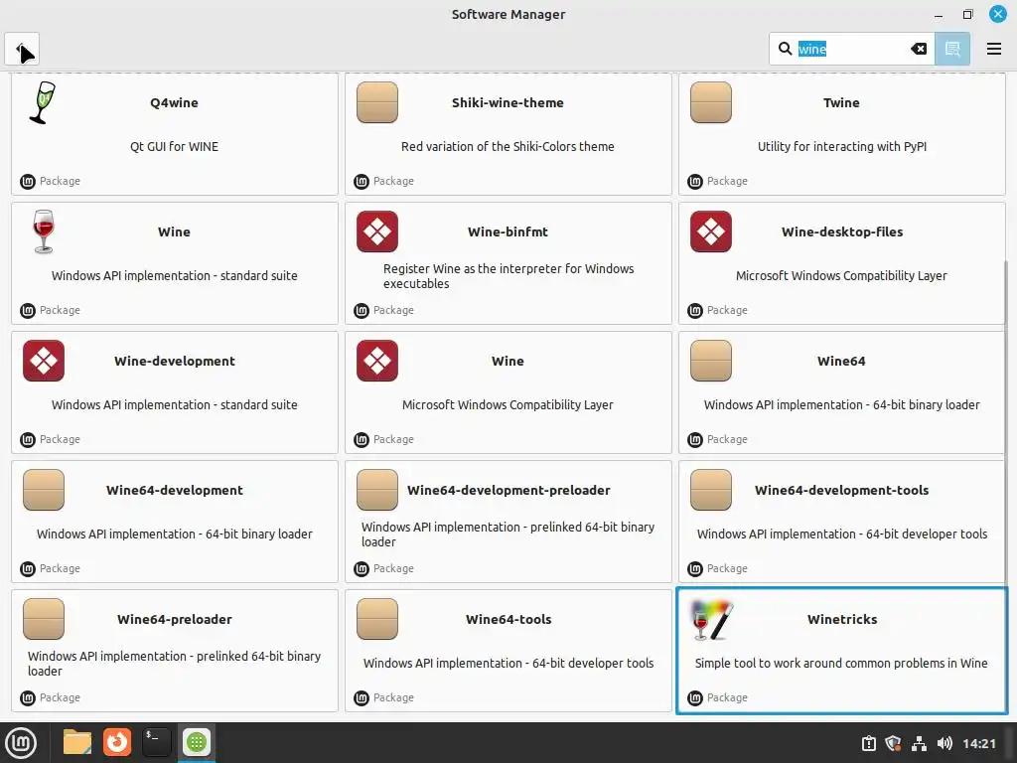Clear the search field text

pyautogui.click(x=919, y=49)
